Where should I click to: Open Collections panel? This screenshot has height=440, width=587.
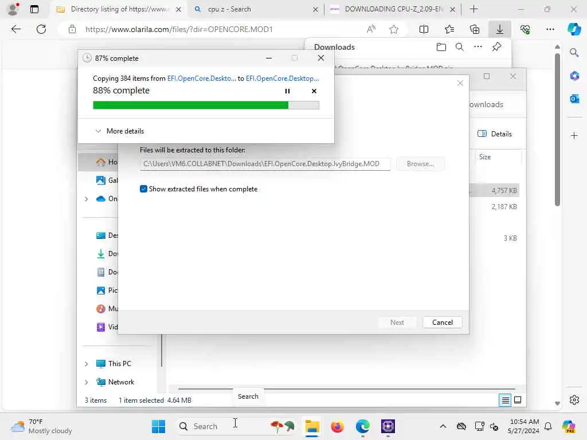475,29
